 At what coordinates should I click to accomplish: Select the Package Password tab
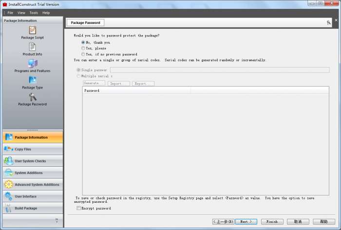pyautogui.click(x=85, y=22)
